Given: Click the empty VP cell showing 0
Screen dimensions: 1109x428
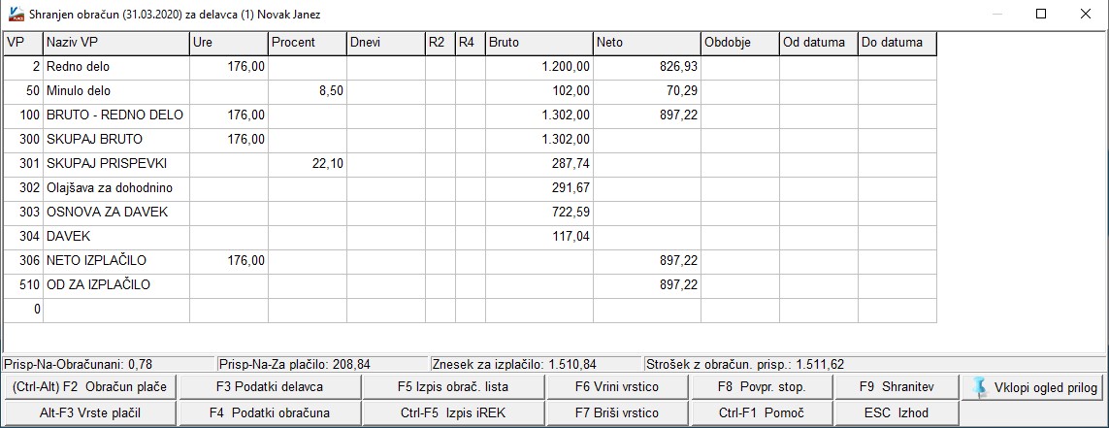Looking at the screenshot, I should (23, 310).
